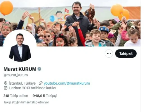Screen dimensions: 145x112
Task: Open the circular profile avatar photo
Action: (20, 46)
